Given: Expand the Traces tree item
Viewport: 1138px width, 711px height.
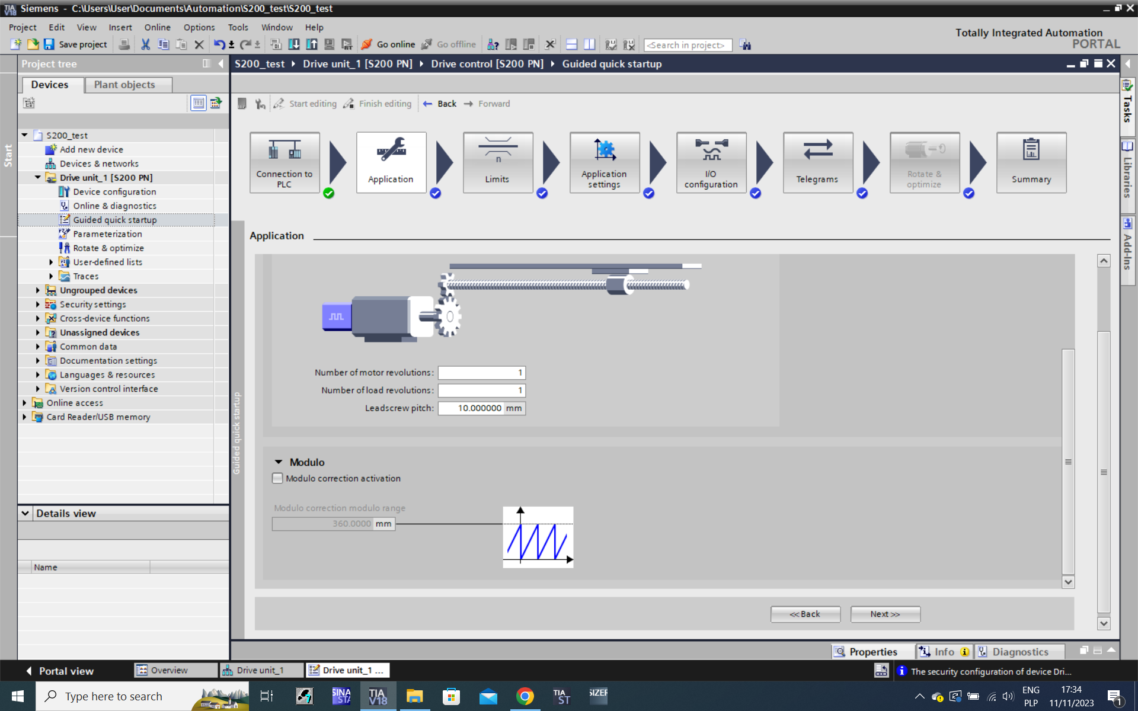Looking at the screenshot, I should pyautogui.click(x=51, y=276).
